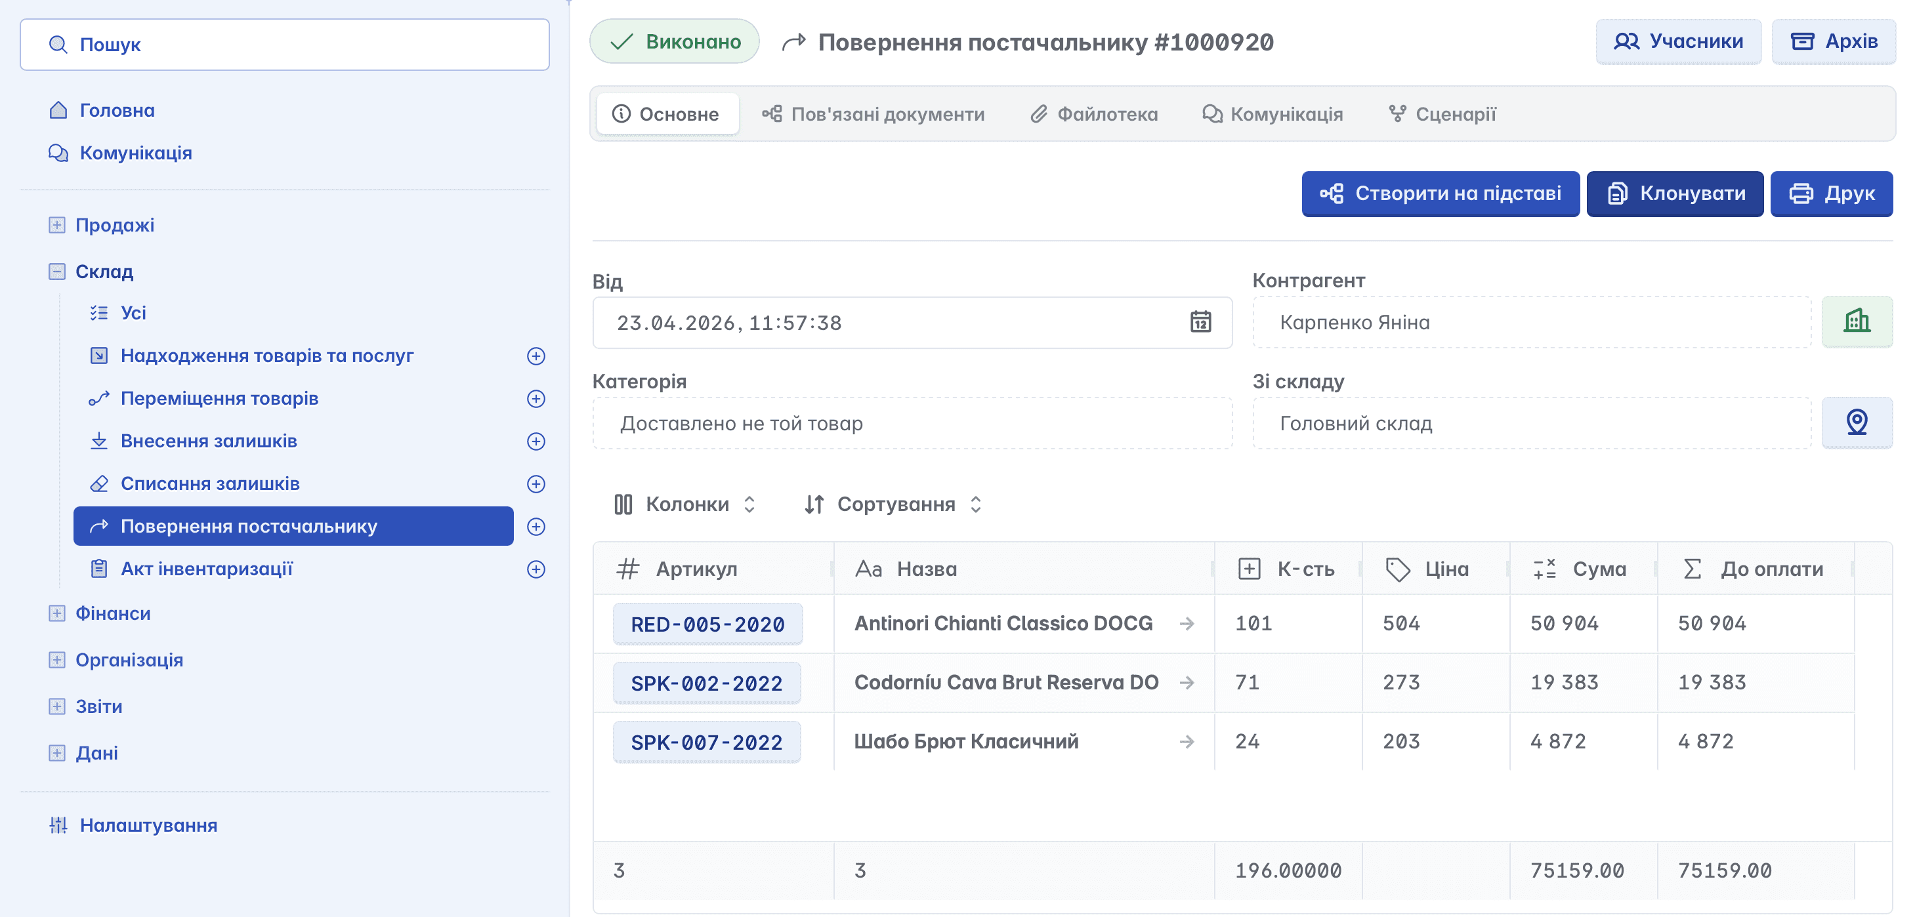Open the Колонки dropdown
This screenshot has height=917, width=1915.
(685, 504)
